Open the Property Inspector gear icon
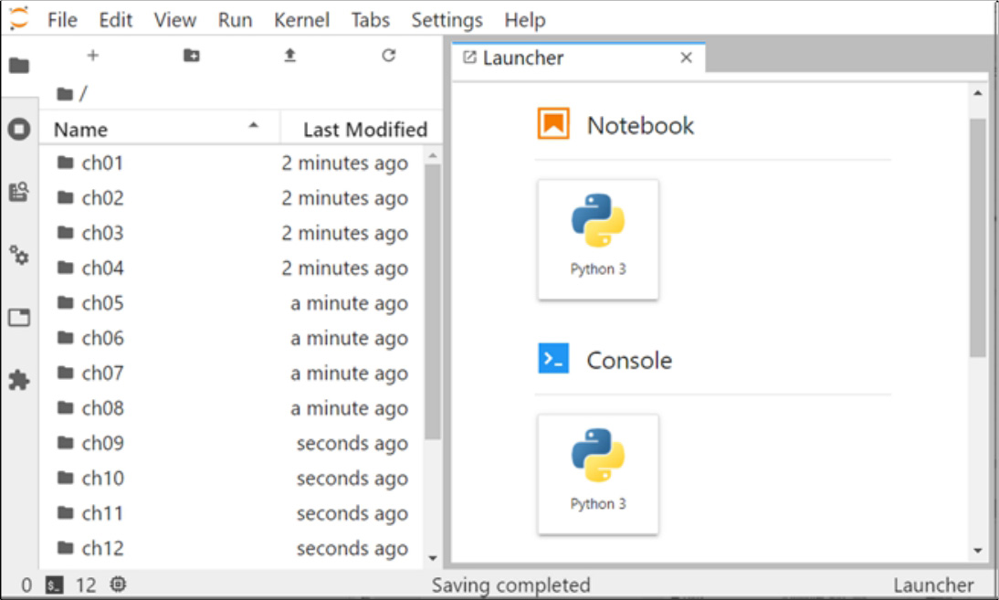This screenshot has height=600, width=999. click(x=19, y=255)
